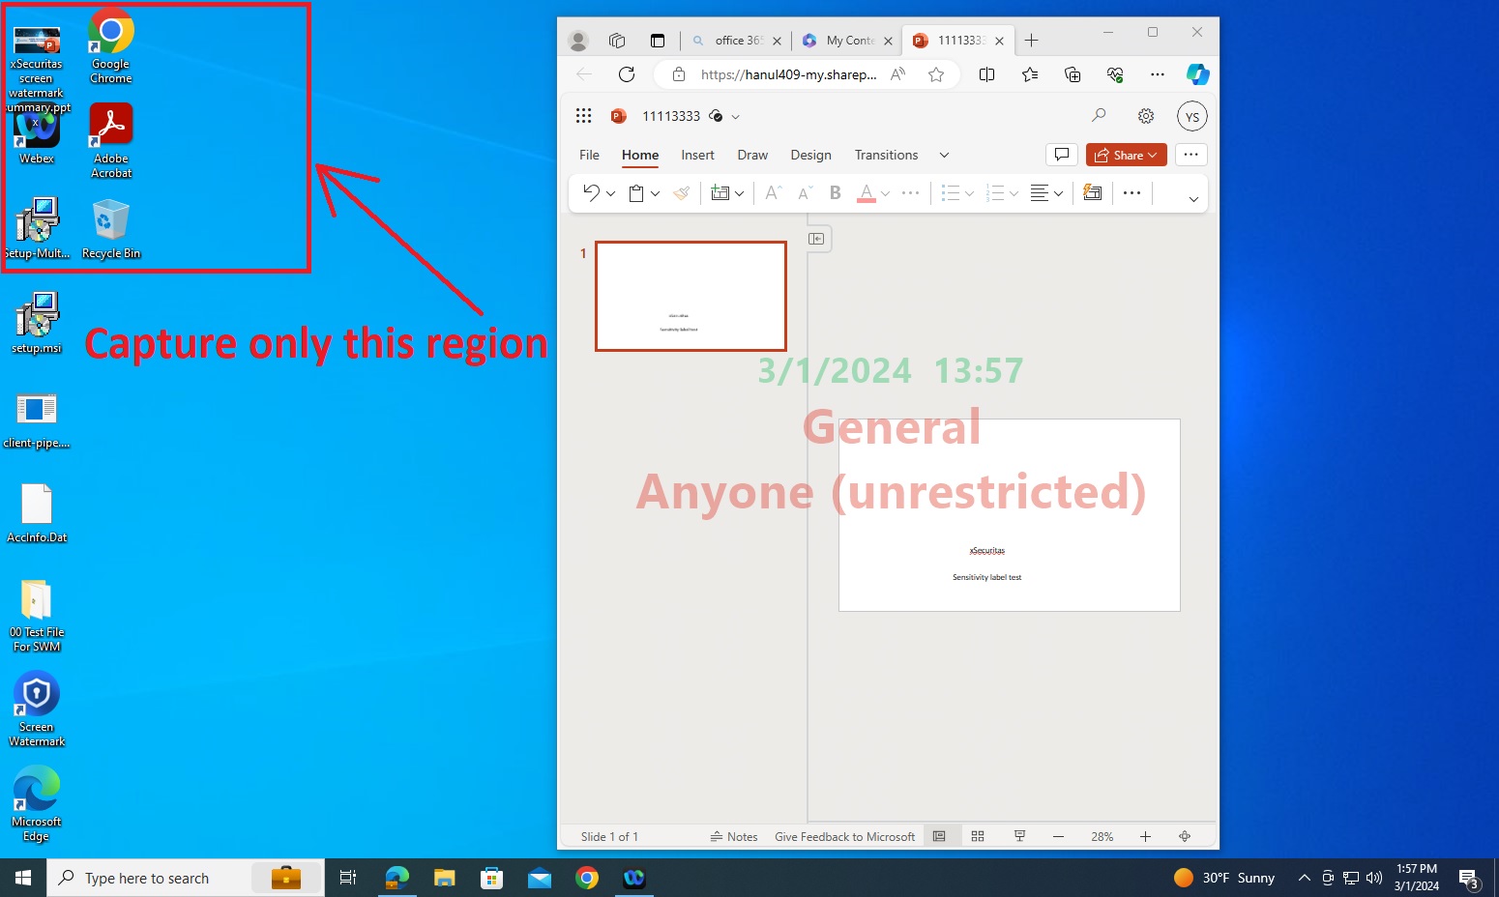
Task: Start the slide show from the status bar
Action: (1019, 836)
